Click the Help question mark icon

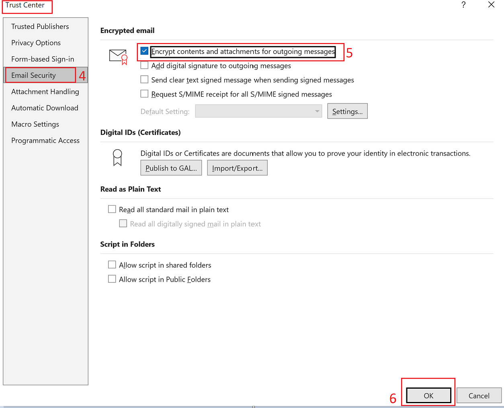463,5
